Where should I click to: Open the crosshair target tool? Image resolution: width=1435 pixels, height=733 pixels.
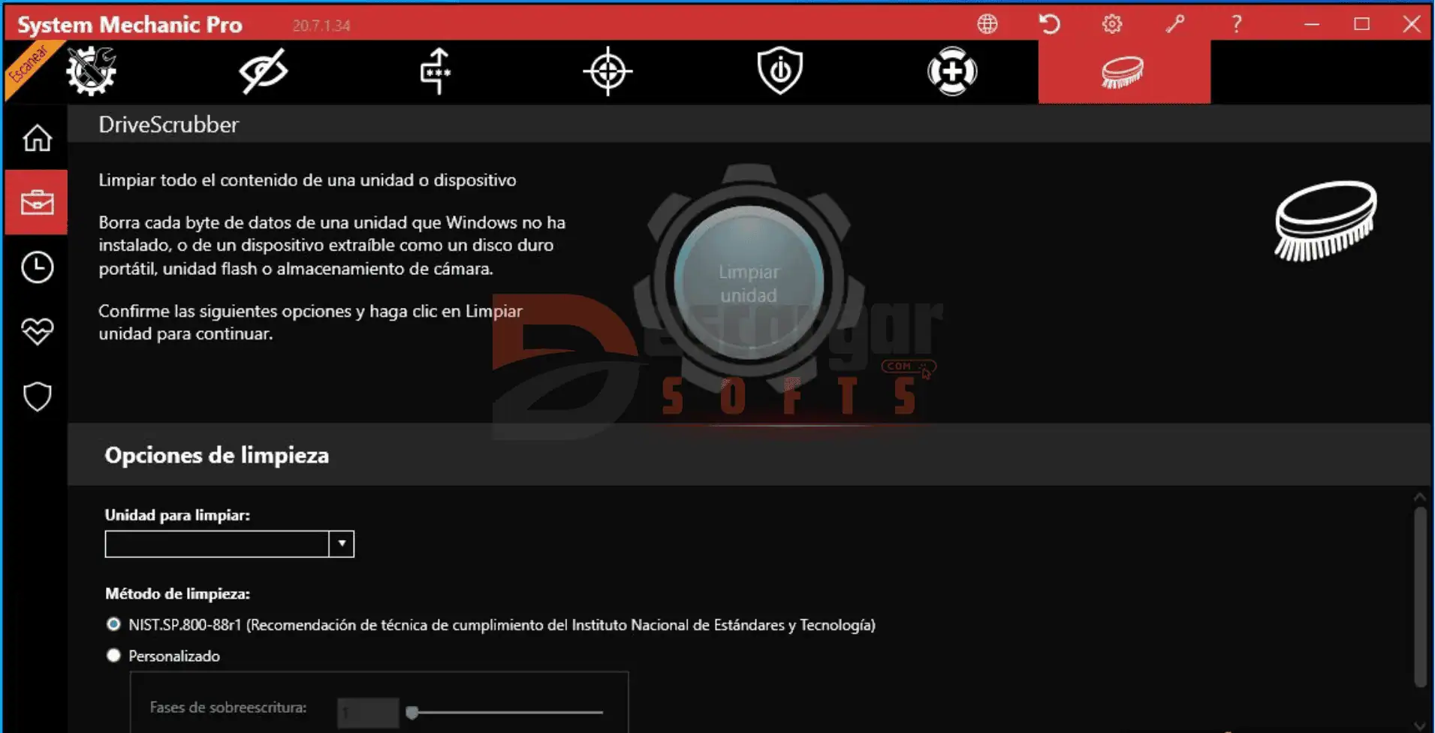click(x=607, y=71)
